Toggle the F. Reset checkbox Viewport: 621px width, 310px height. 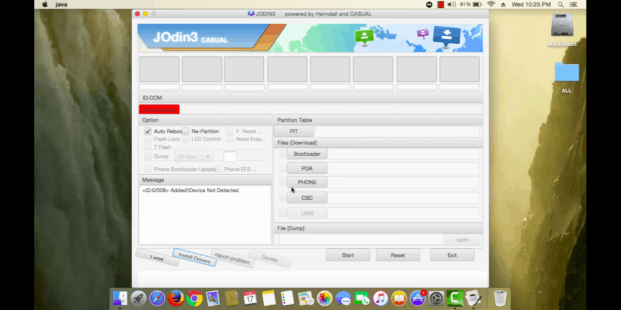point(230,131)
